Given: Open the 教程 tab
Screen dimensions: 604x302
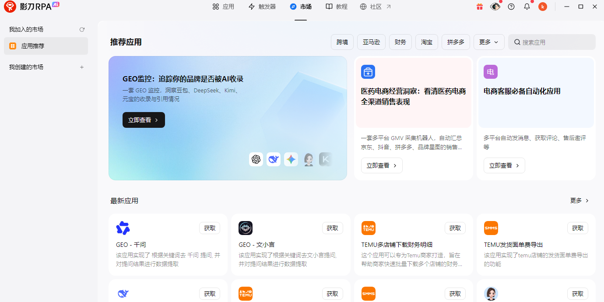Looking at the screenshot, I should pyautogui.click(x=337, y=7).
